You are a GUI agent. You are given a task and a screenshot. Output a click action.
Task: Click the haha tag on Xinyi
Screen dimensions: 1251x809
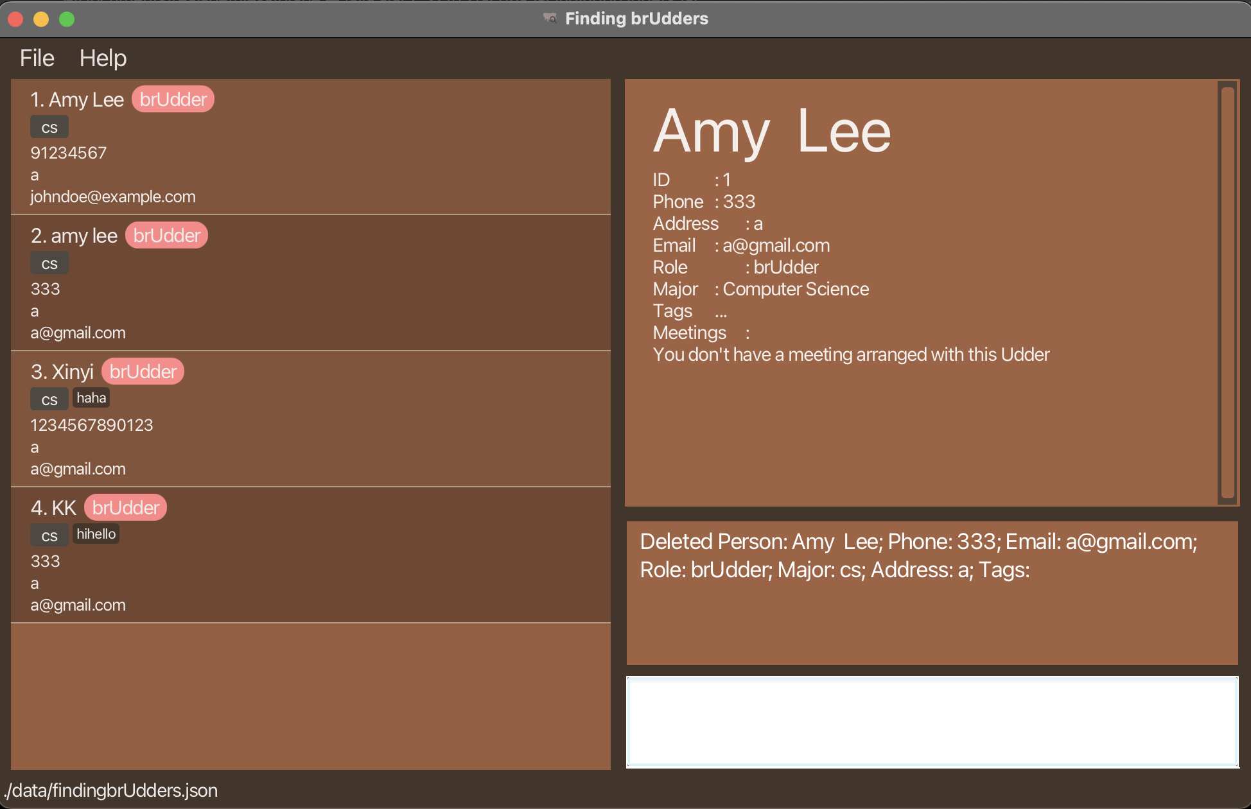(x=91, y=398)
